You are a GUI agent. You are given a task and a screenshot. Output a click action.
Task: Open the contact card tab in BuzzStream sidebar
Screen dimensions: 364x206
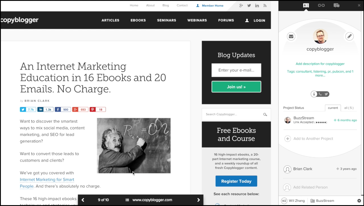click(306, 5)
